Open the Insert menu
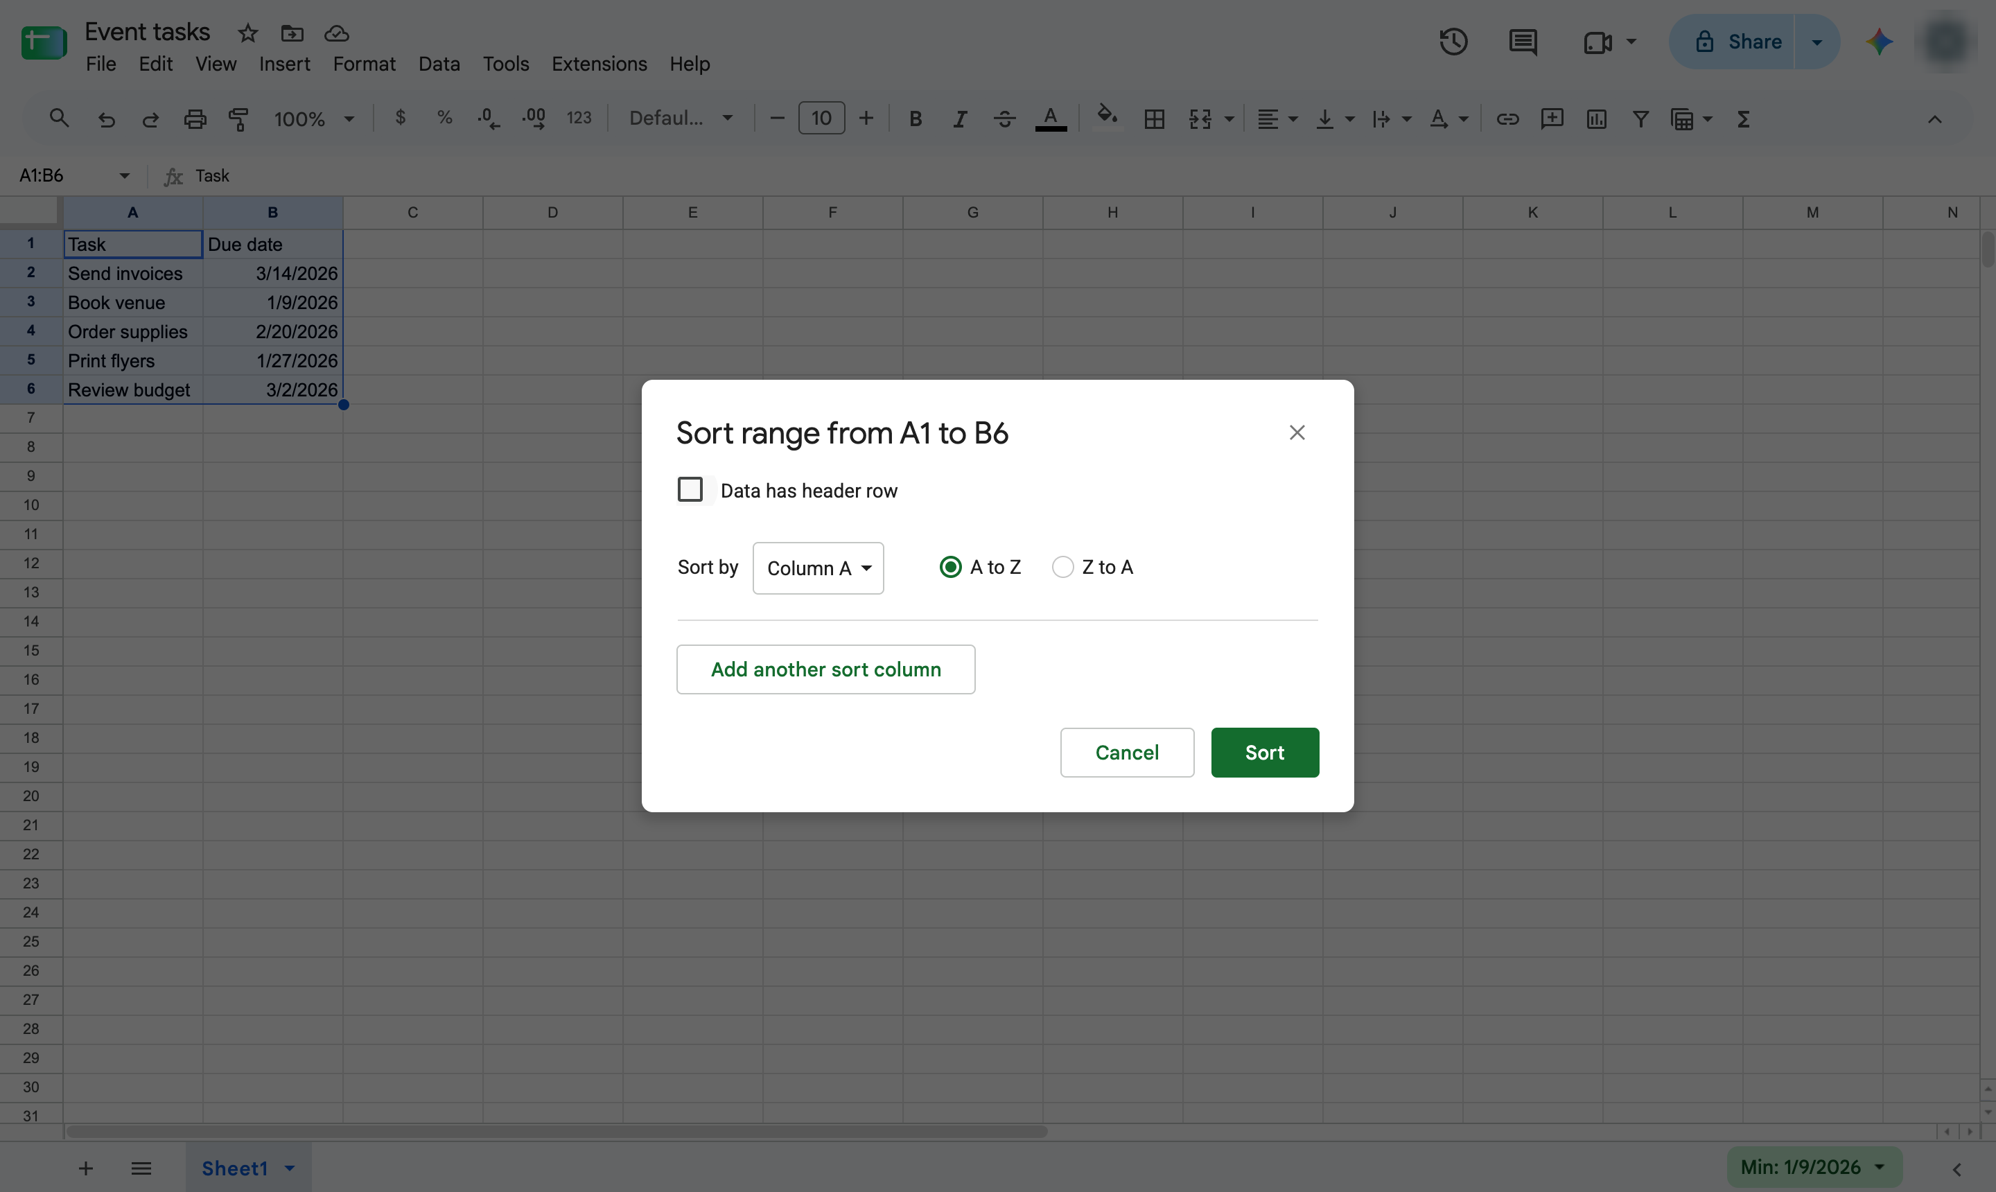Viewport: 1996px width, 1192px height. pos(284,64)
